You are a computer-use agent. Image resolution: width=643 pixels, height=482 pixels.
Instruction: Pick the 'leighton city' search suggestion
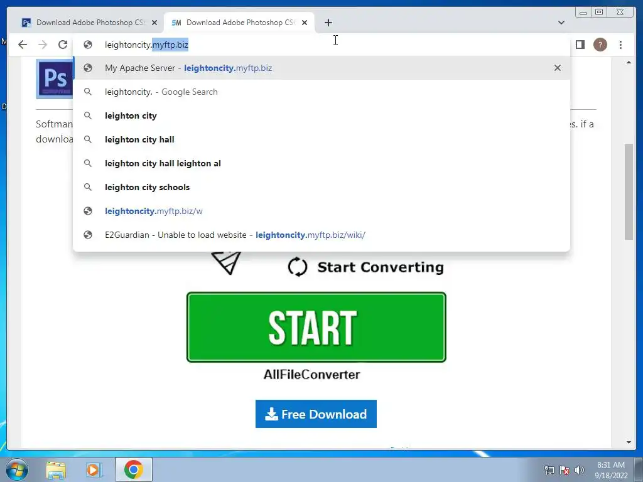[321, 115]
